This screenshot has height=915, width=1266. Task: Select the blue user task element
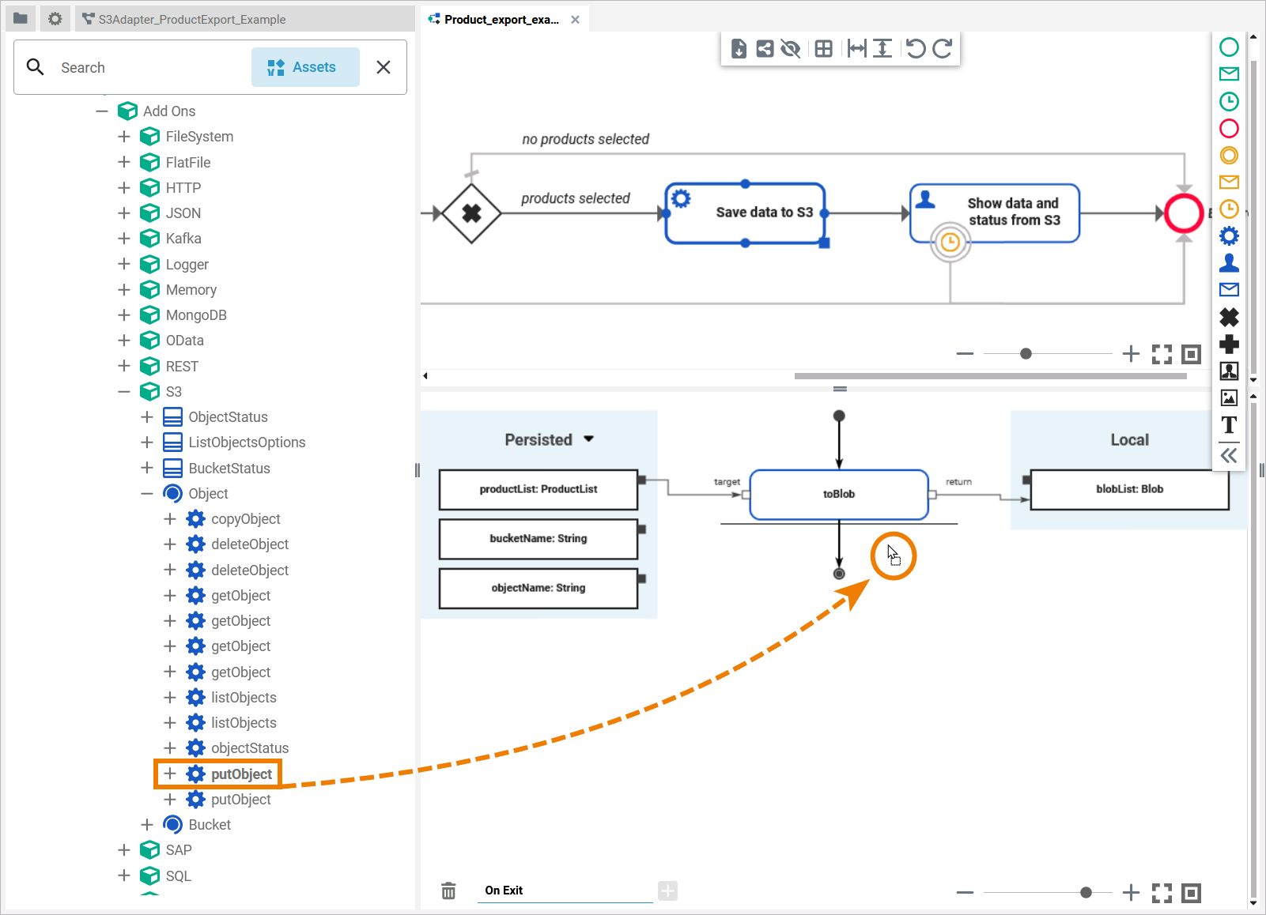coord(1229,262)
